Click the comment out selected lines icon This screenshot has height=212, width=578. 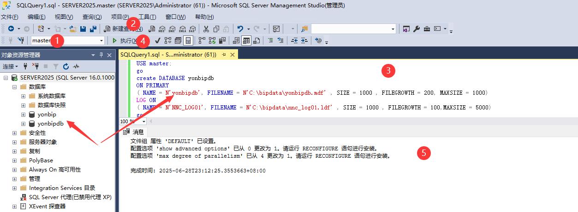pyautogui.click(x=271, y=40)
